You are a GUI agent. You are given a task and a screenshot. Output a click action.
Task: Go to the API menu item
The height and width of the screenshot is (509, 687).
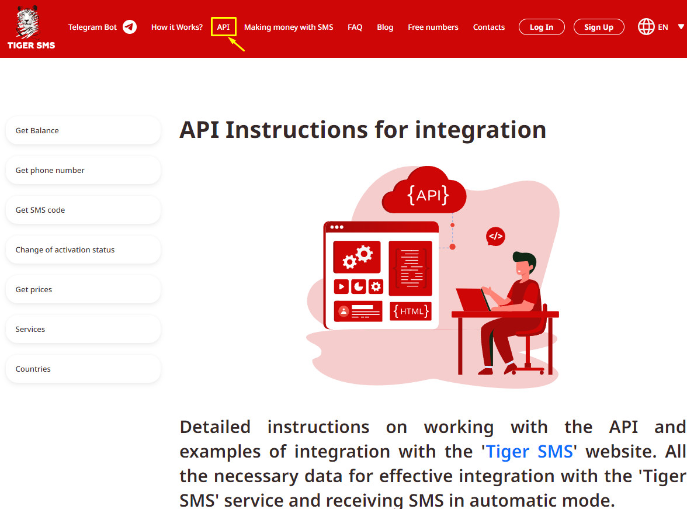(x=223, y=27)
